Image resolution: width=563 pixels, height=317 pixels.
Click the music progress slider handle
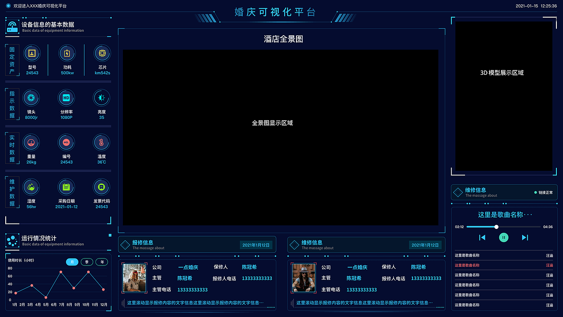tap(496, 226)
